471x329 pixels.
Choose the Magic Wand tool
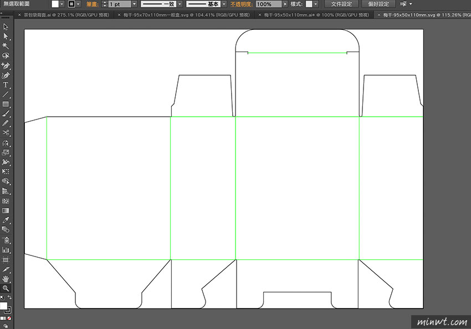pos(6,46)
